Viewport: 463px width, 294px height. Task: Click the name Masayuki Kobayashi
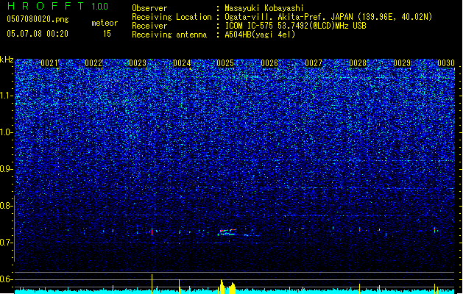264,8
